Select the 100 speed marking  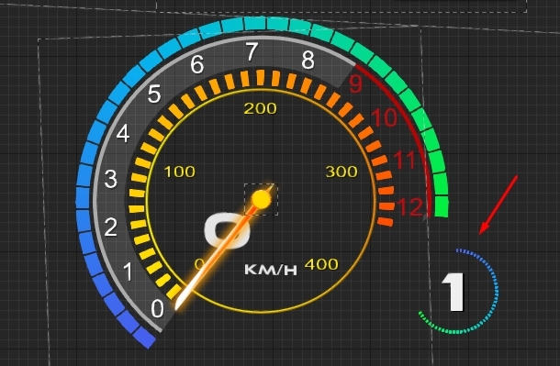[x=180, y=172]
